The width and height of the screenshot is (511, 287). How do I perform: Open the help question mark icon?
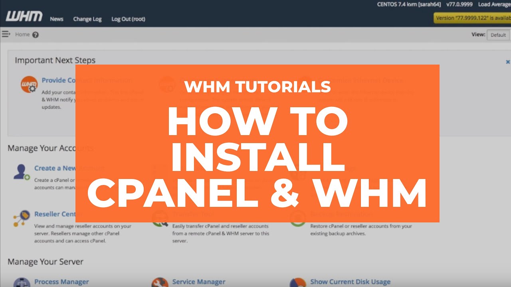click(x=36, y=35)
